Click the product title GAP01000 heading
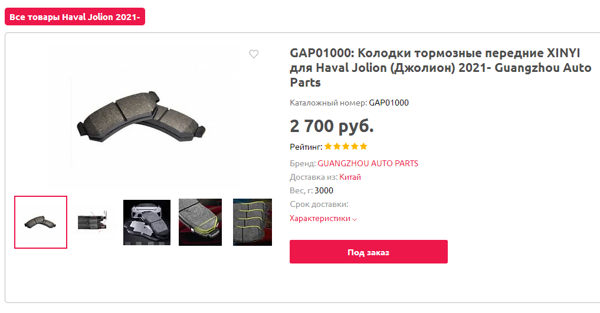600x313 pixels. (x=441, y=68)
